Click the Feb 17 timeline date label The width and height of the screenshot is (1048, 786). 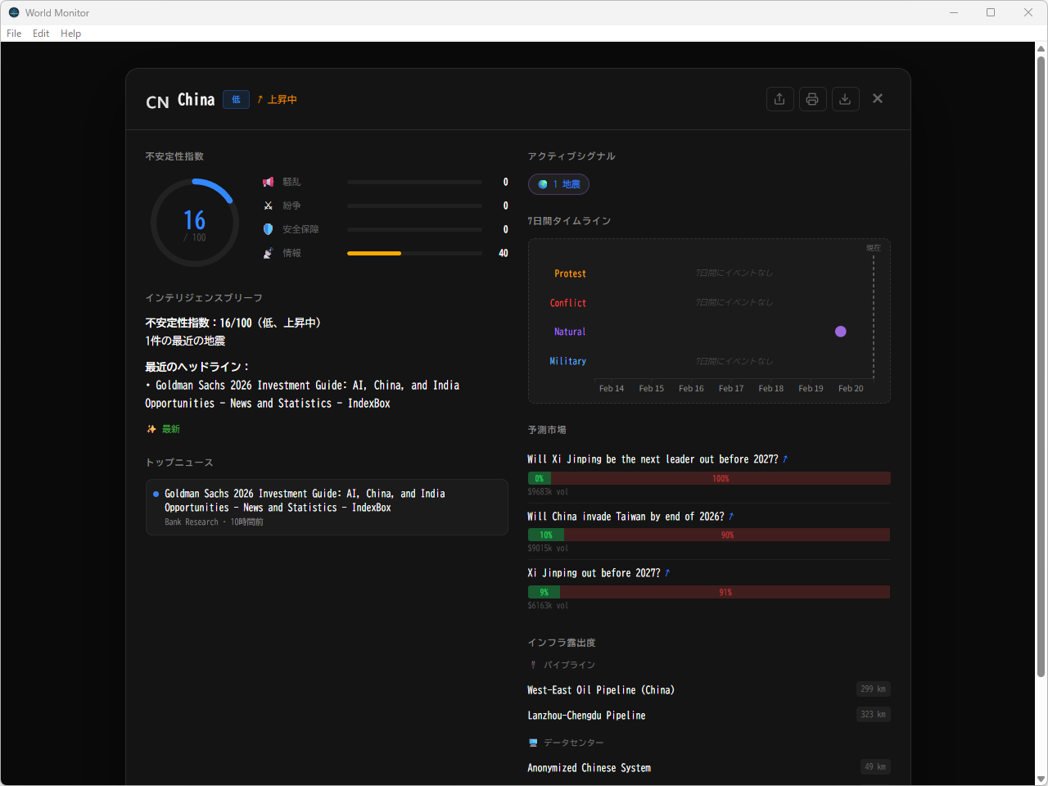[731, 389]
